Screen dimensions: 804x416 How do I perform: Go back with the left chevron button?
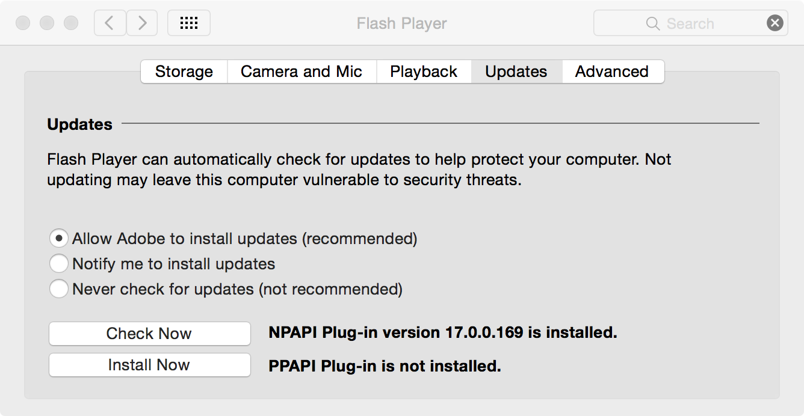click(110, 23)
